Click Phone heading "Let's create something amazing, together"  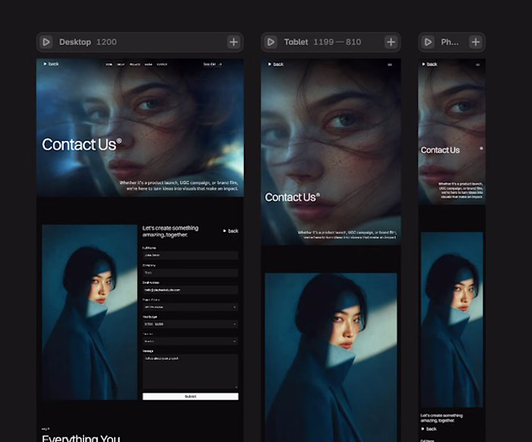click(442, 418)
